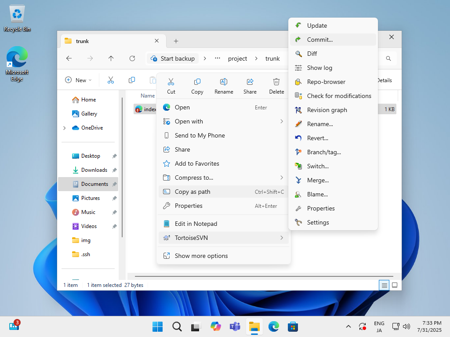Select Send to My Phone
The width and height of the screenshot is (450, 337).
point(223,135)
